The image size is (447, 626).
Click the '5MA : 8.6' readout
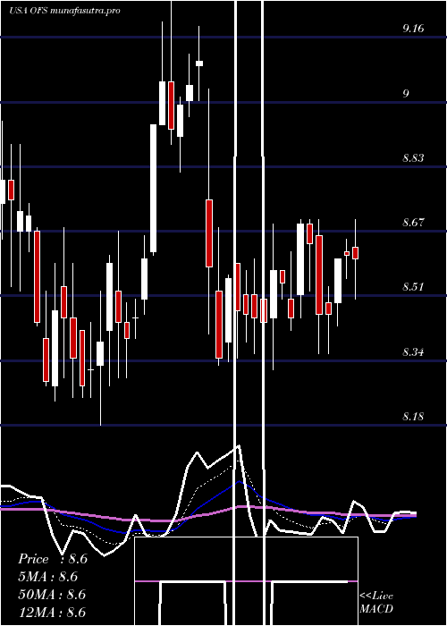pos(48,577)
